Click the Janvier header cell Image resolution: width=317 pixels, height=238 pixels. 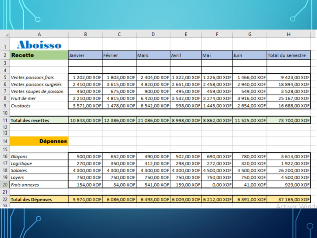click(x=85, y=55)
